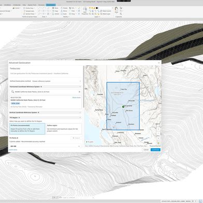Select the Move tool in Modify panel

[x=55, y=8]
